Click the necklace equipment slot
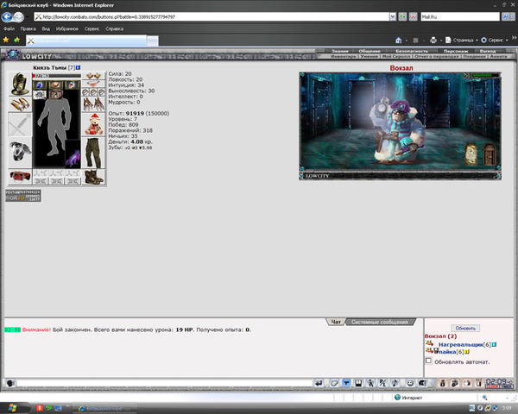Image resolution: width=518 pixels, height=414 pixels. (x=93, y=84)
